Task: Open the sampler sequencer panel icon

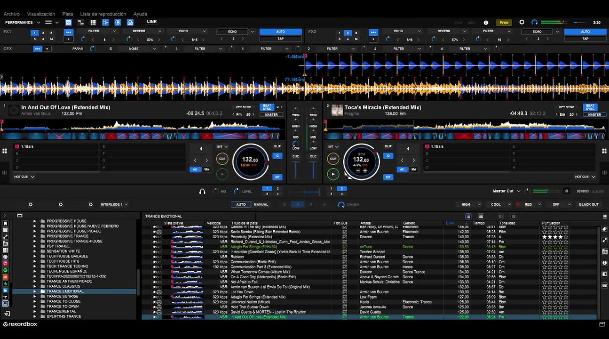Action: click(81, 22)
